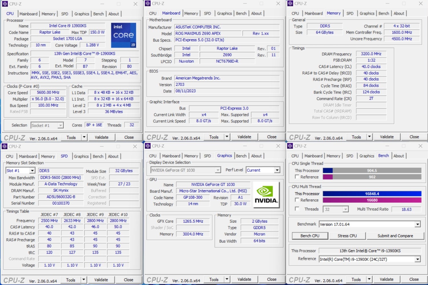The width and height of the screenshot is (428, 285).
Task: Click the CPU-Z title bar icon of the Mainboard window
Action: click(148, 3)
